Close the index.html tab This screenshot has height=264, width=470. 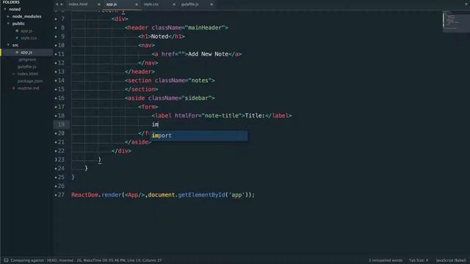[x=98, y=4]
